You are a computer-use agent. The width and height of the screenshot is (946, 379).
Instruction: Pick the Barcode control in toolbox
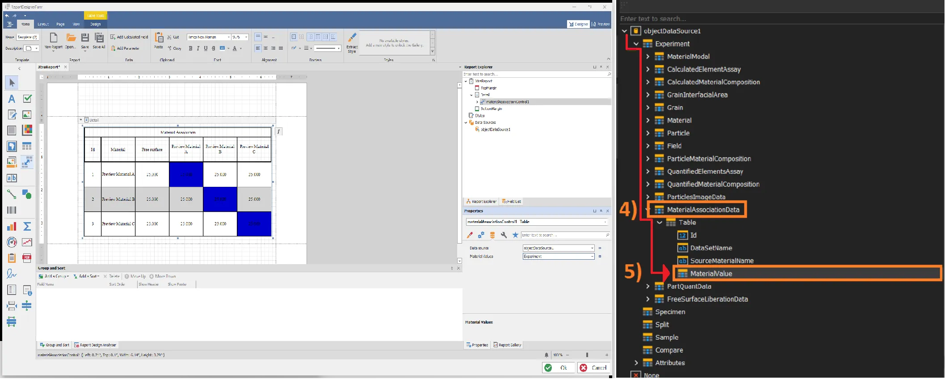(12, 210)
